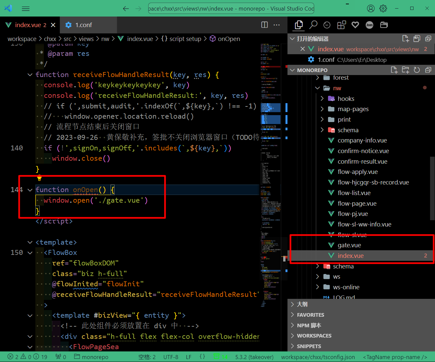435x362 pixels.
Task: Switch to the index.vue editor tab
Action: coord(30,25)
